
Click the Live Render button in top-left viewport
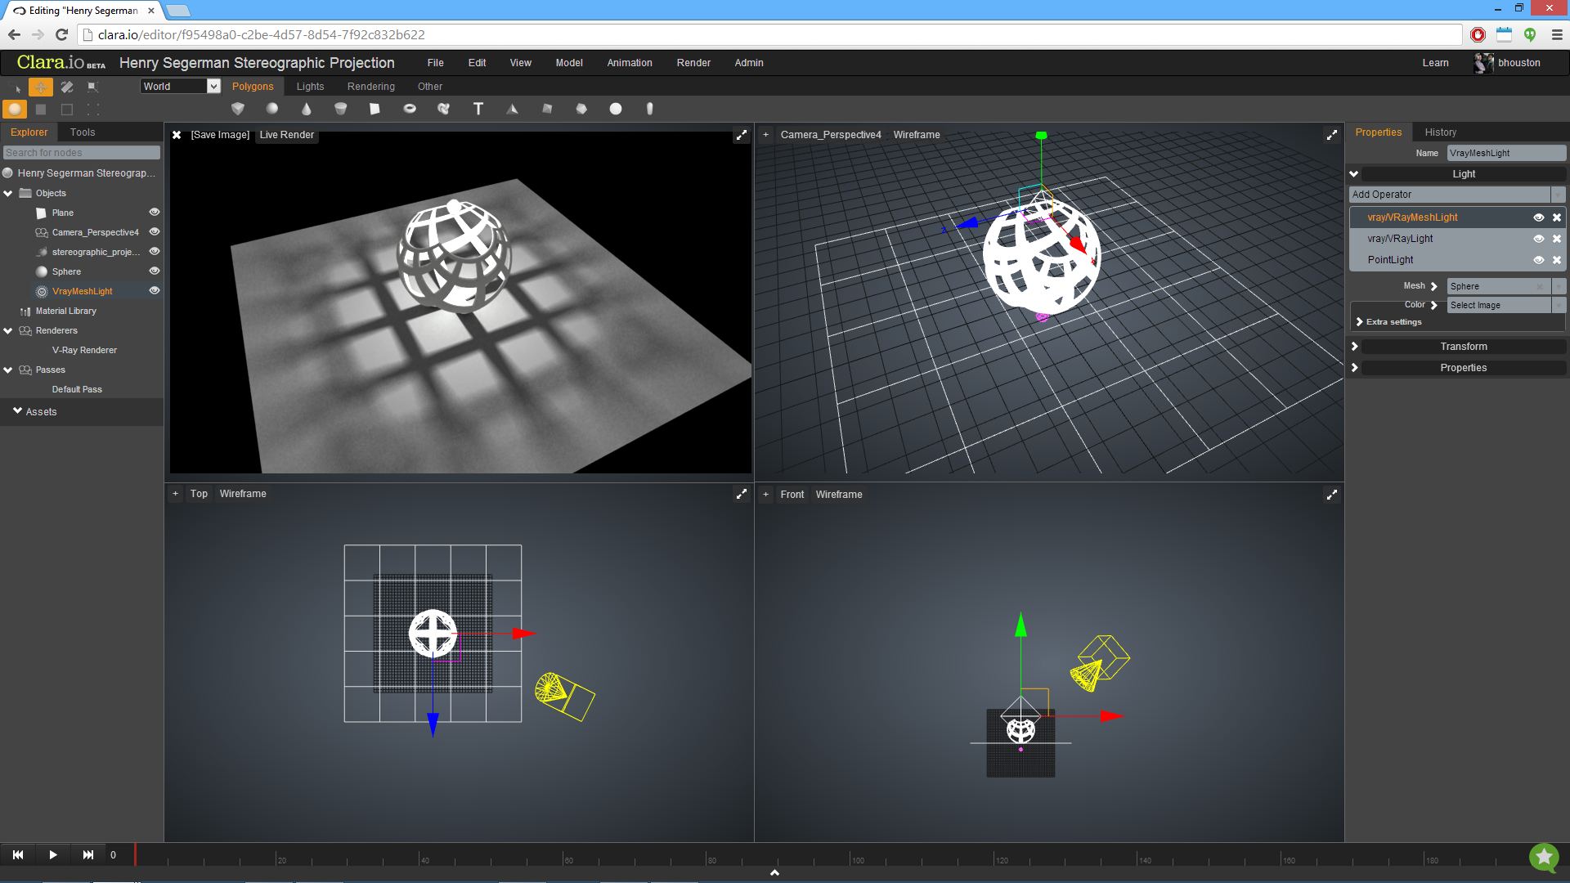coord(285,134)
